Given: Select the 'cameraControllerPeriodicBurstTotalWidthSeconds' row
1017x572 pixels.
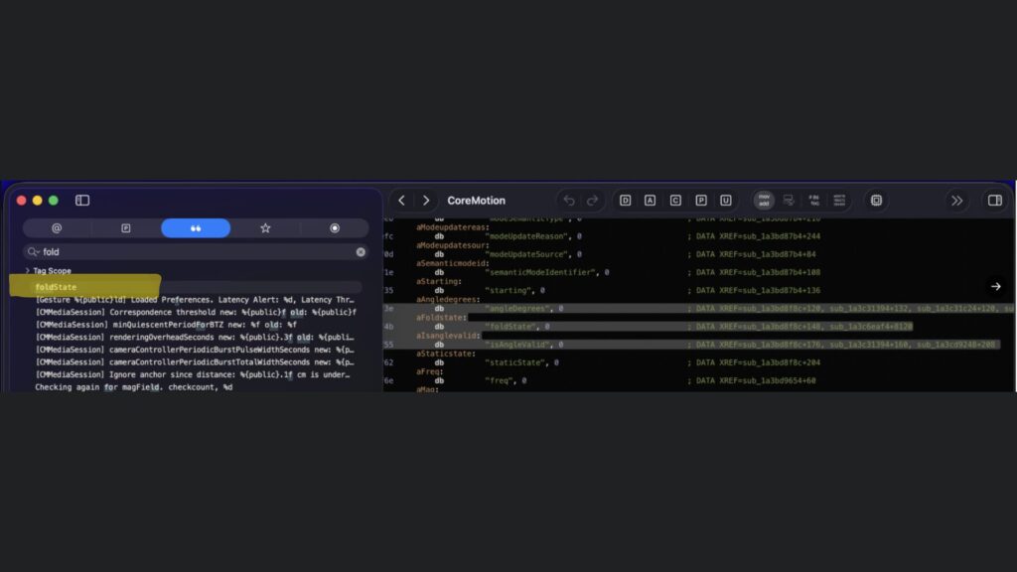Looking at the screenshot, I should (x=195, y=361).
